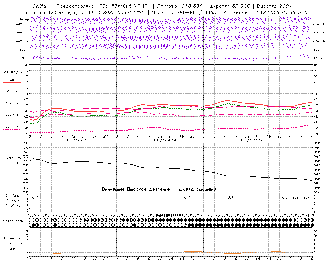Click the "(гПа)" pressure unit label
This screenshot has height=261, width=327.
pyautogui.click(x=13, y=163)
